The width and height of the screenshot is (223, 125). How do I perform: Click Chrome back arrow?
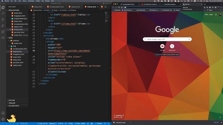click(114, 7)
